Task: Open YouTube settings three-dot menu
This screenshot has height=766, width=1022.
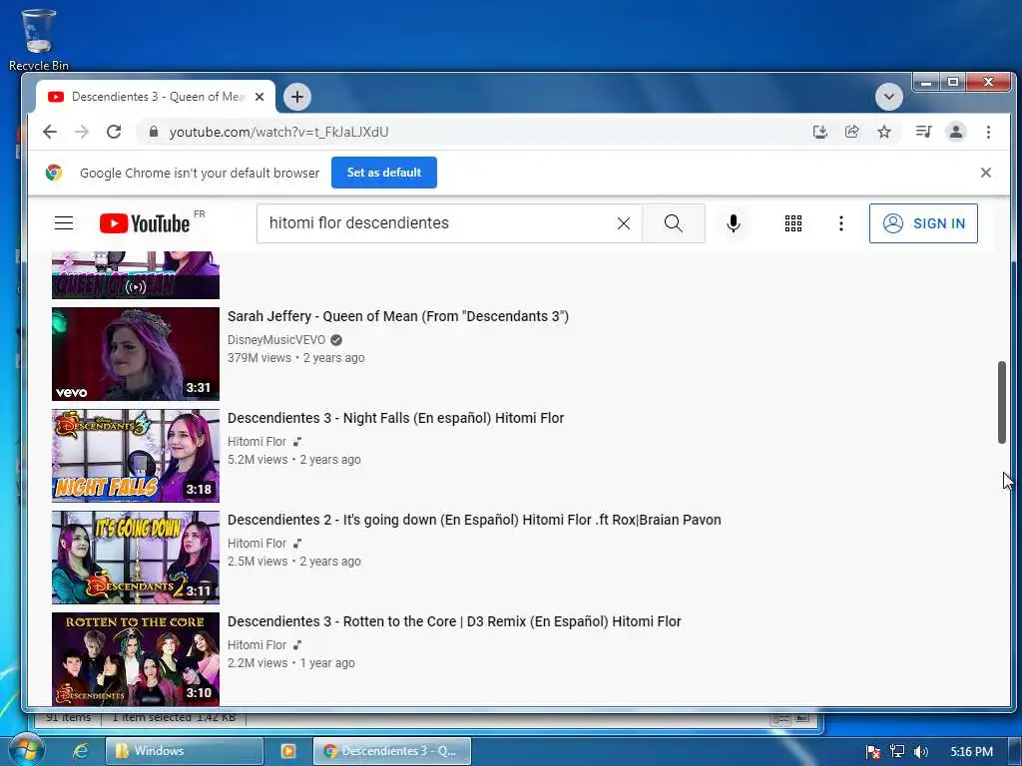Action: pyautogui.click(x=840, y=223)
